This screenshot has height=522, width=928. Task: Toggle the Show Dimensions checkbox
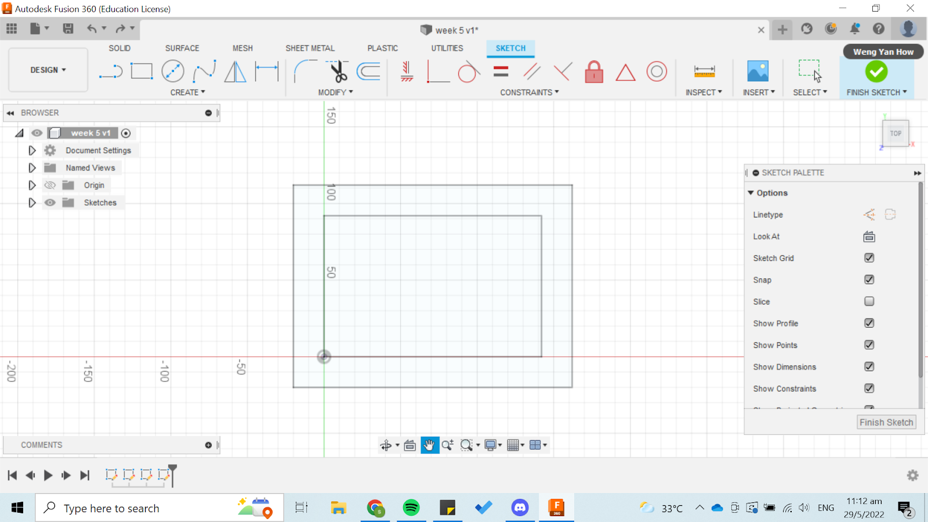(869, 367)
